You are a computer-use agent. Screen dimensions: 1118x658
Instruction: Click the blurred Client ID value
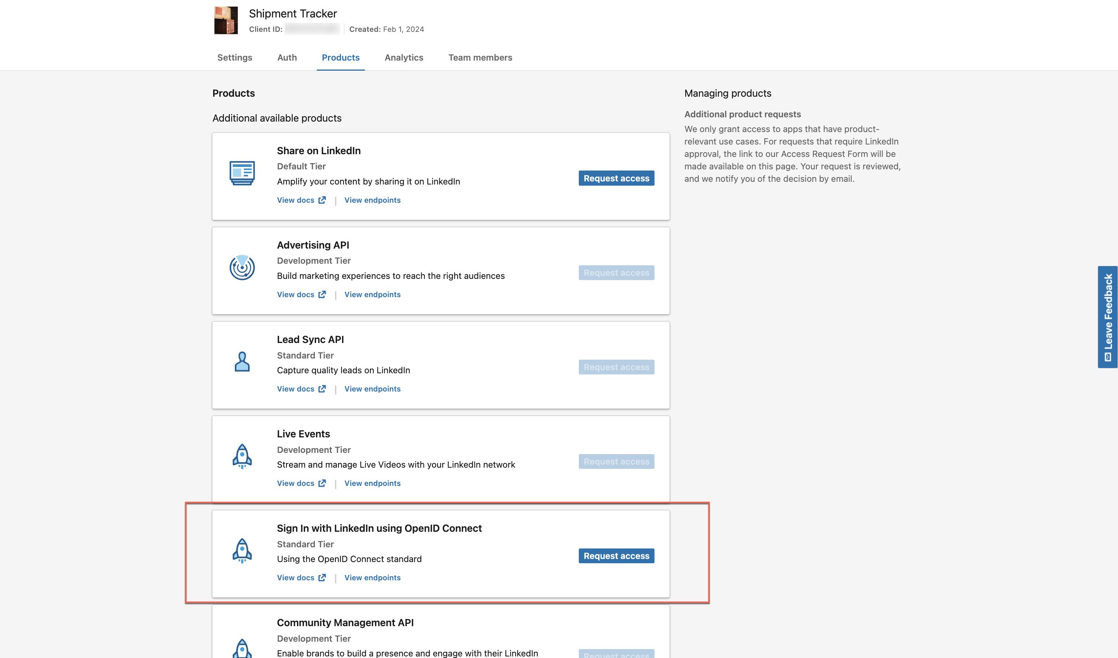tap(312, 29)
